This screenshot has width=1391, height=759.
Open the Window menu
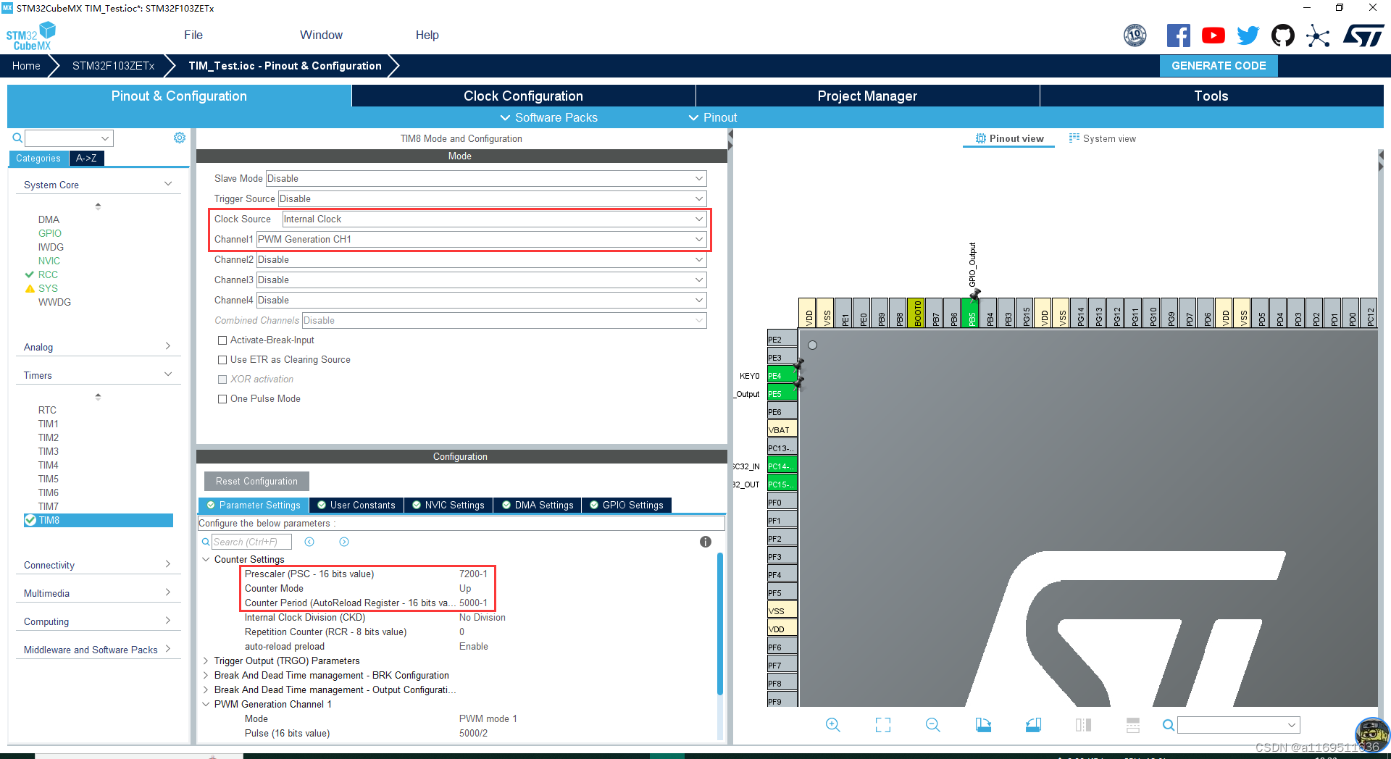(x=321, y=35)
